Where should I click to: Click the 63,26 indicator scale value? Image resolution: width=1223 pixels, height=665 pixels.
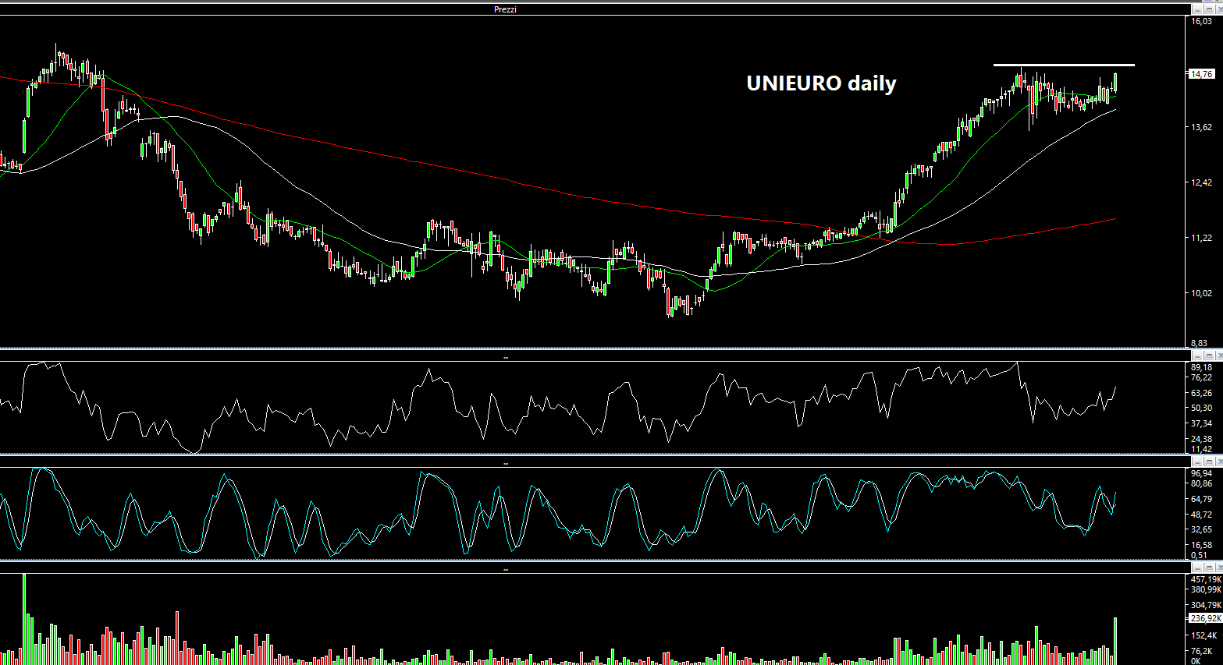(x=1201, y=393)
